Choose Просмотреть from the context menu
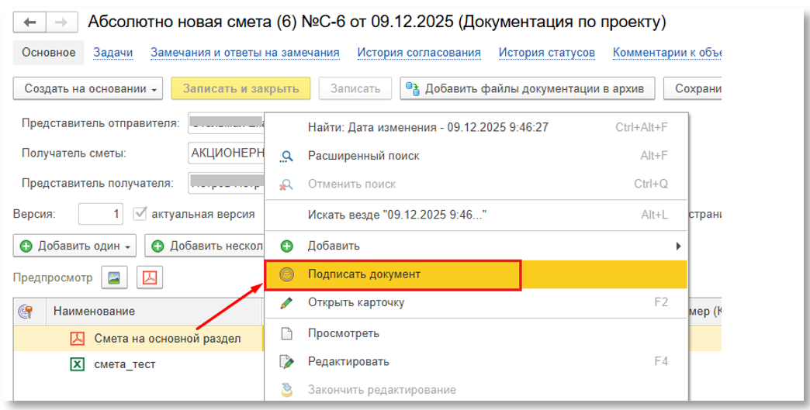The width and height of the screenshot is (810, 410). (343, 334)
